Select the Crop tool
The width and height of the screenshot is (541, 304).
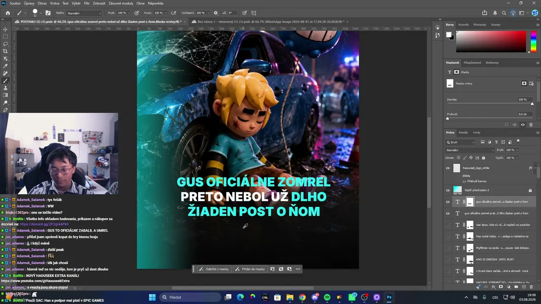(x=5, y=51)
